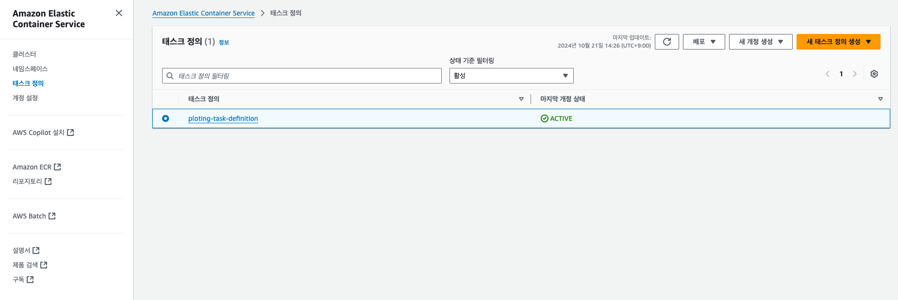Close the Amazon ECS navigation sidebar
This screenshot has height=300, width=898.
(x=119, y=13)
